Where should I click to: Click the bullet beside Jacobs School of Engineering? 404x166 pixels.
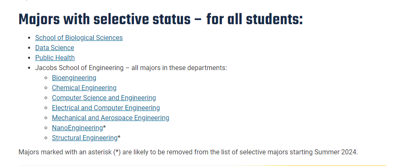point(29,68)
